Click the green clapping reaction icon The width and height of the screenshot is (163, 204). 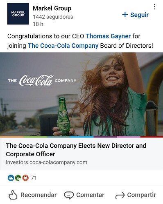tap(18, 178)
